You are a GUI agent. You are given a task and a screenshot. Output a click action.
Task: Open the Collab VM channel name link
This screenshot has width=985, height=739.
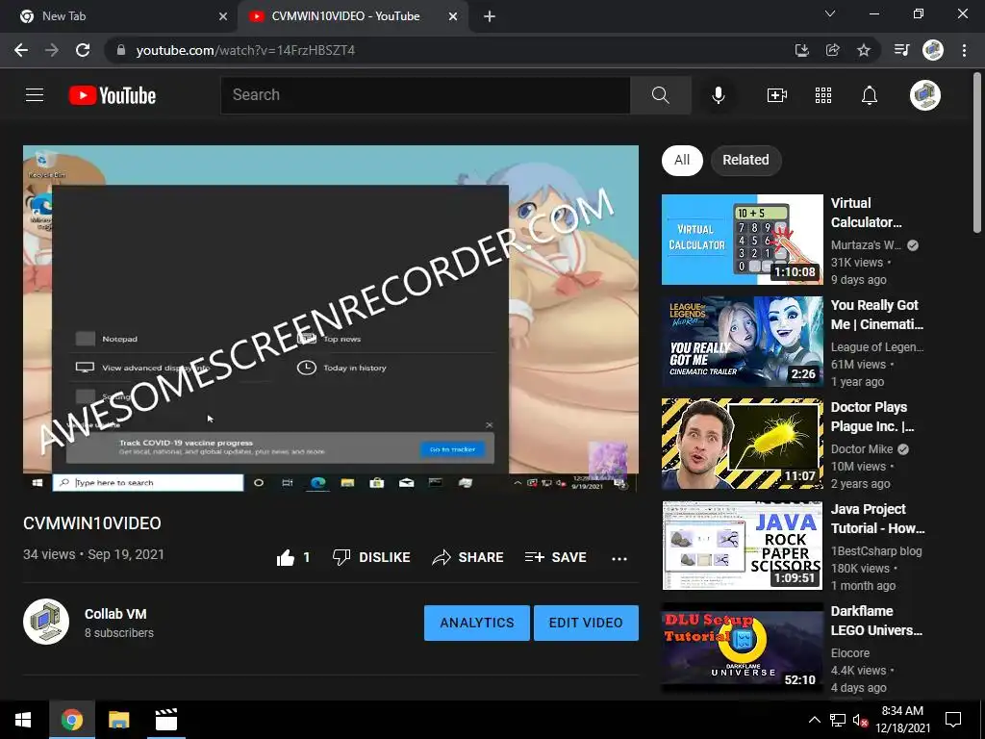(x=115, y=614)
